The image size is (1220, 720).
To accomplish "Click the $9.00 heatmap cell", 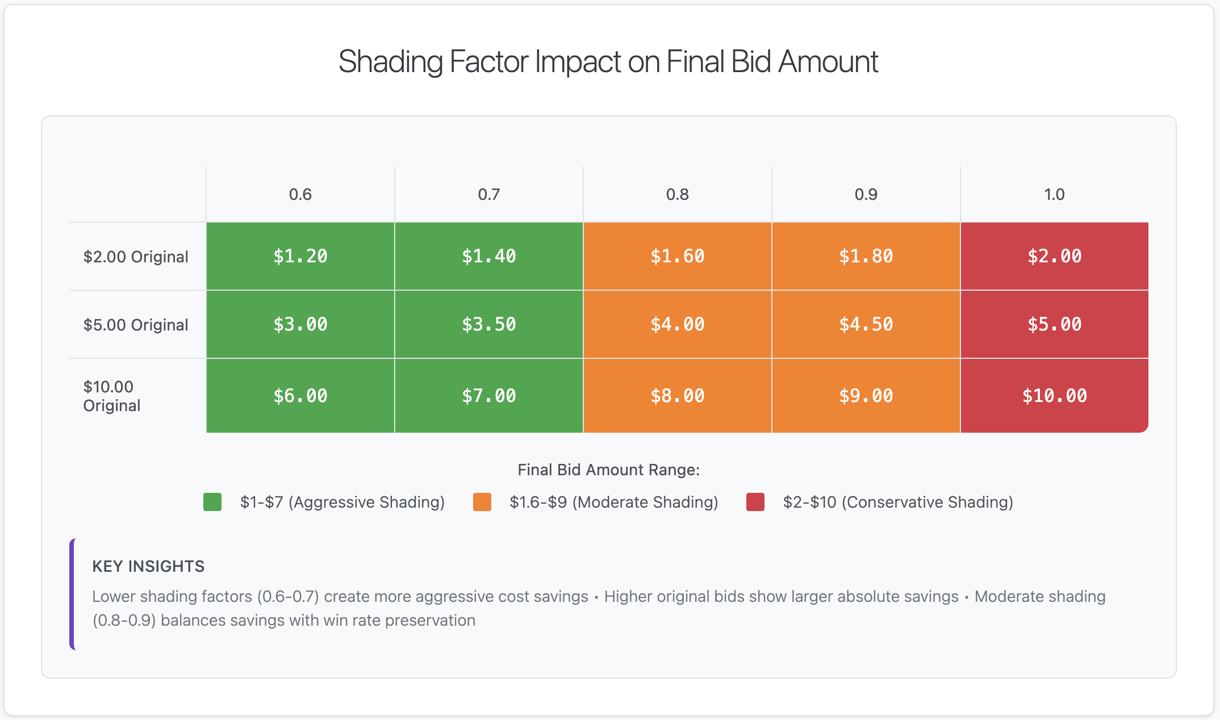I will (x=866, y=396).
